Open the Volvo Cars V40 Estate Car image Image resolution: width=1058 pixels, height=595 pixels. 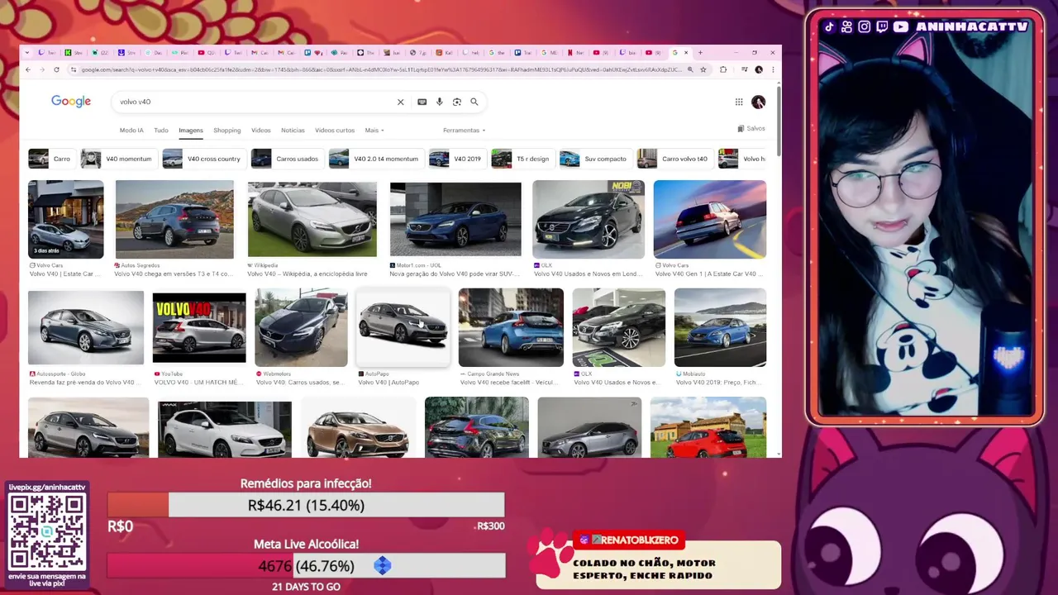click(x=66, y=220)
